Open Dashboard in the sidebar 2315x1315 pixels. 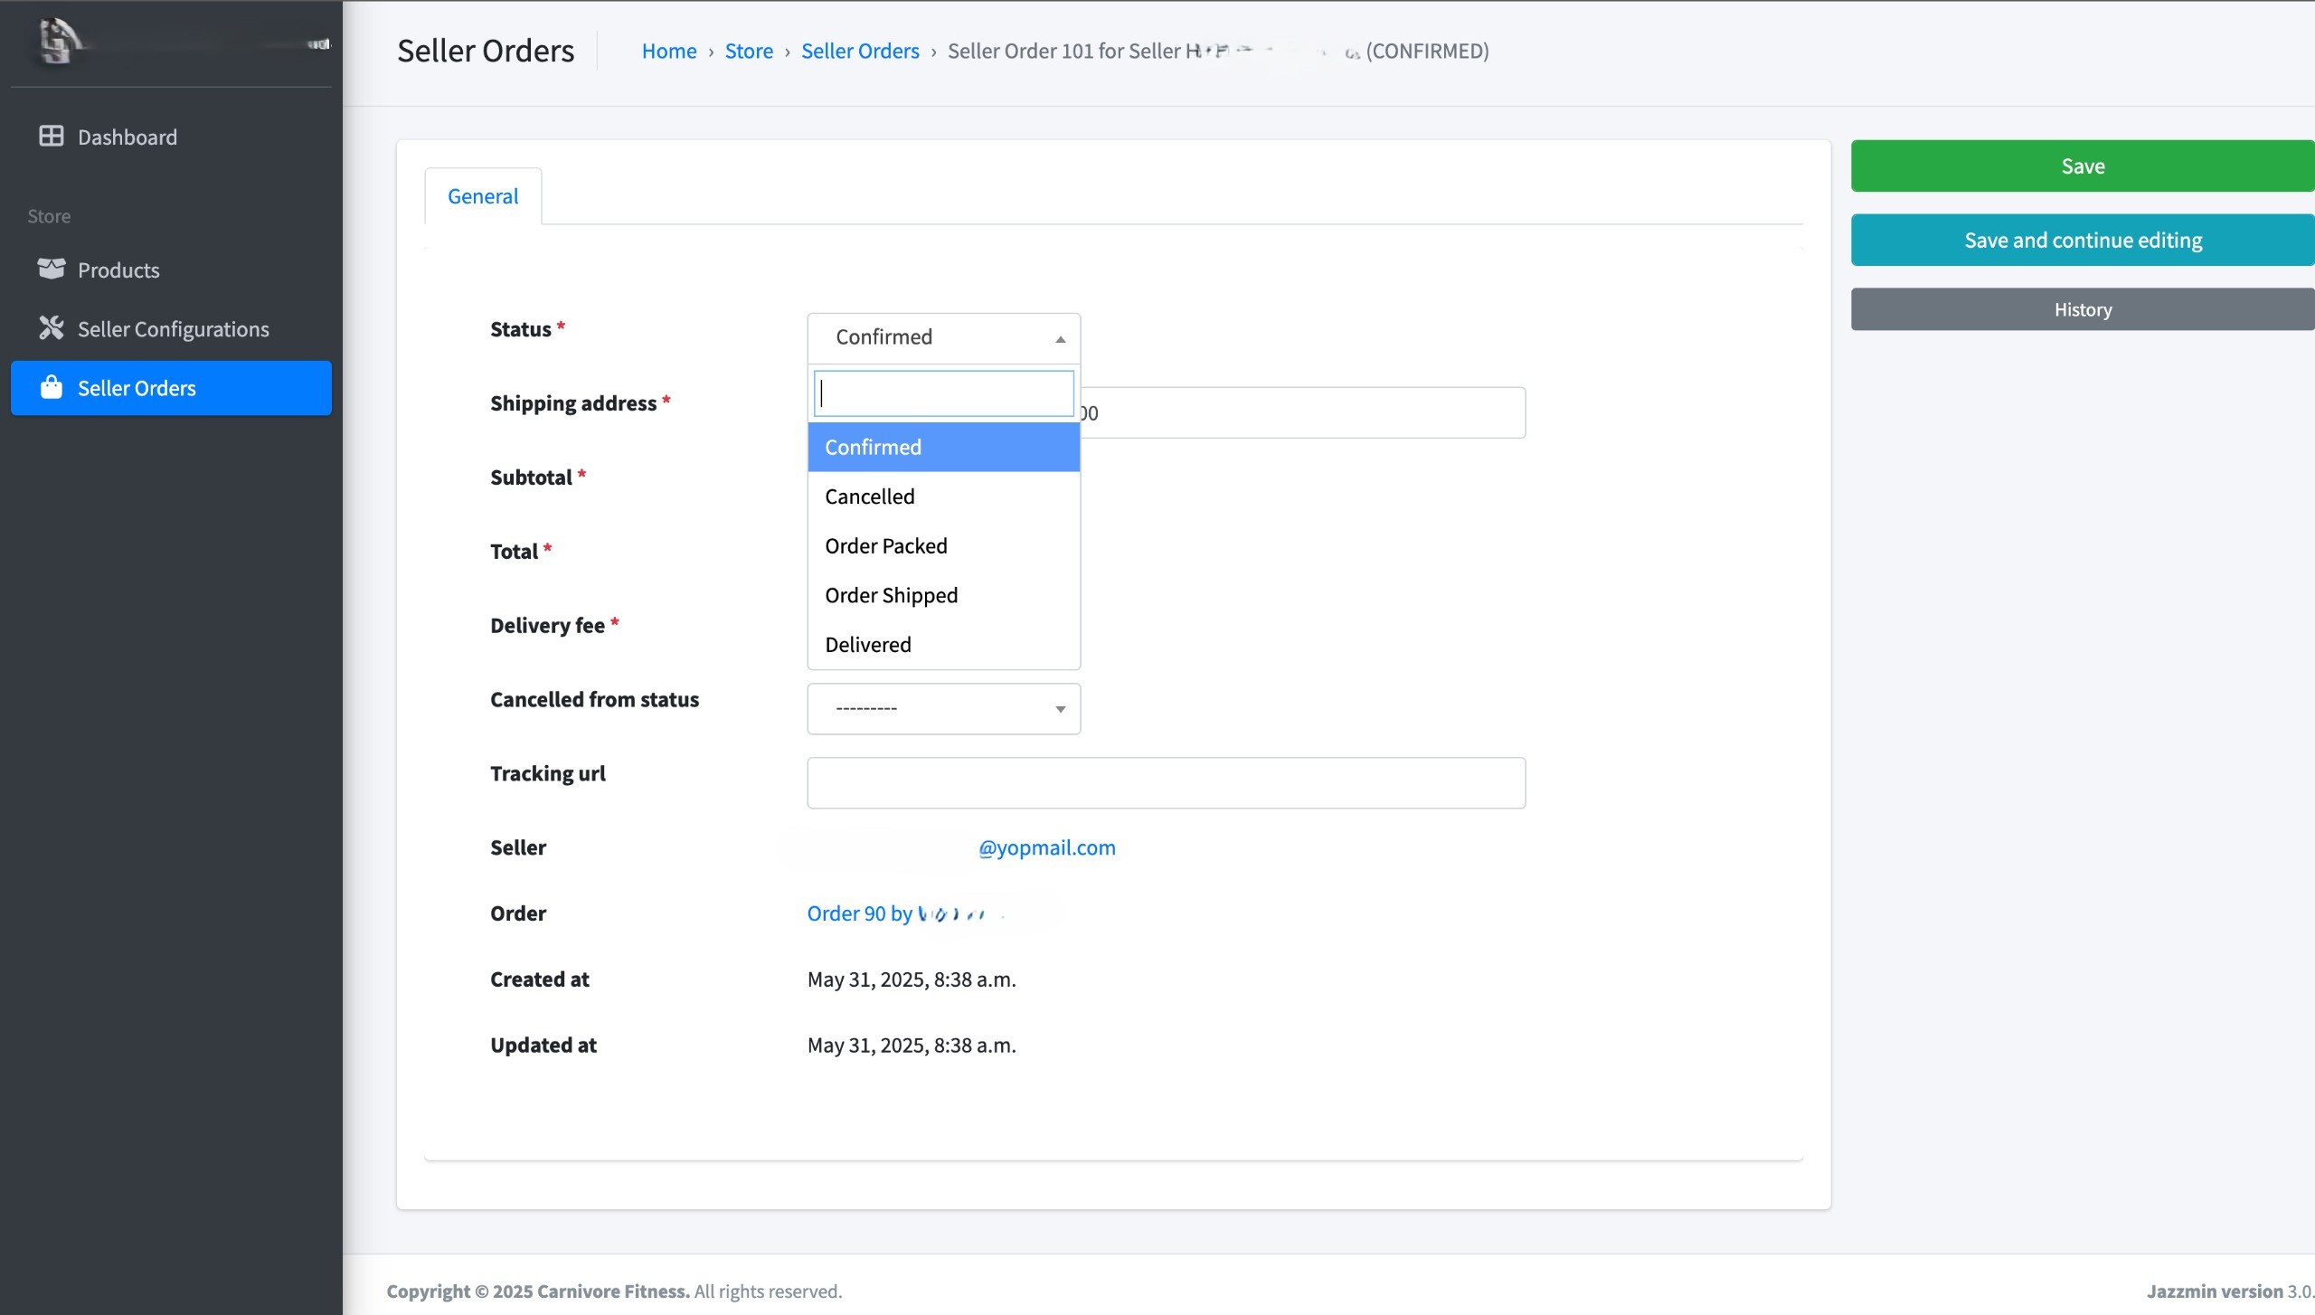[x=171, y=137]
